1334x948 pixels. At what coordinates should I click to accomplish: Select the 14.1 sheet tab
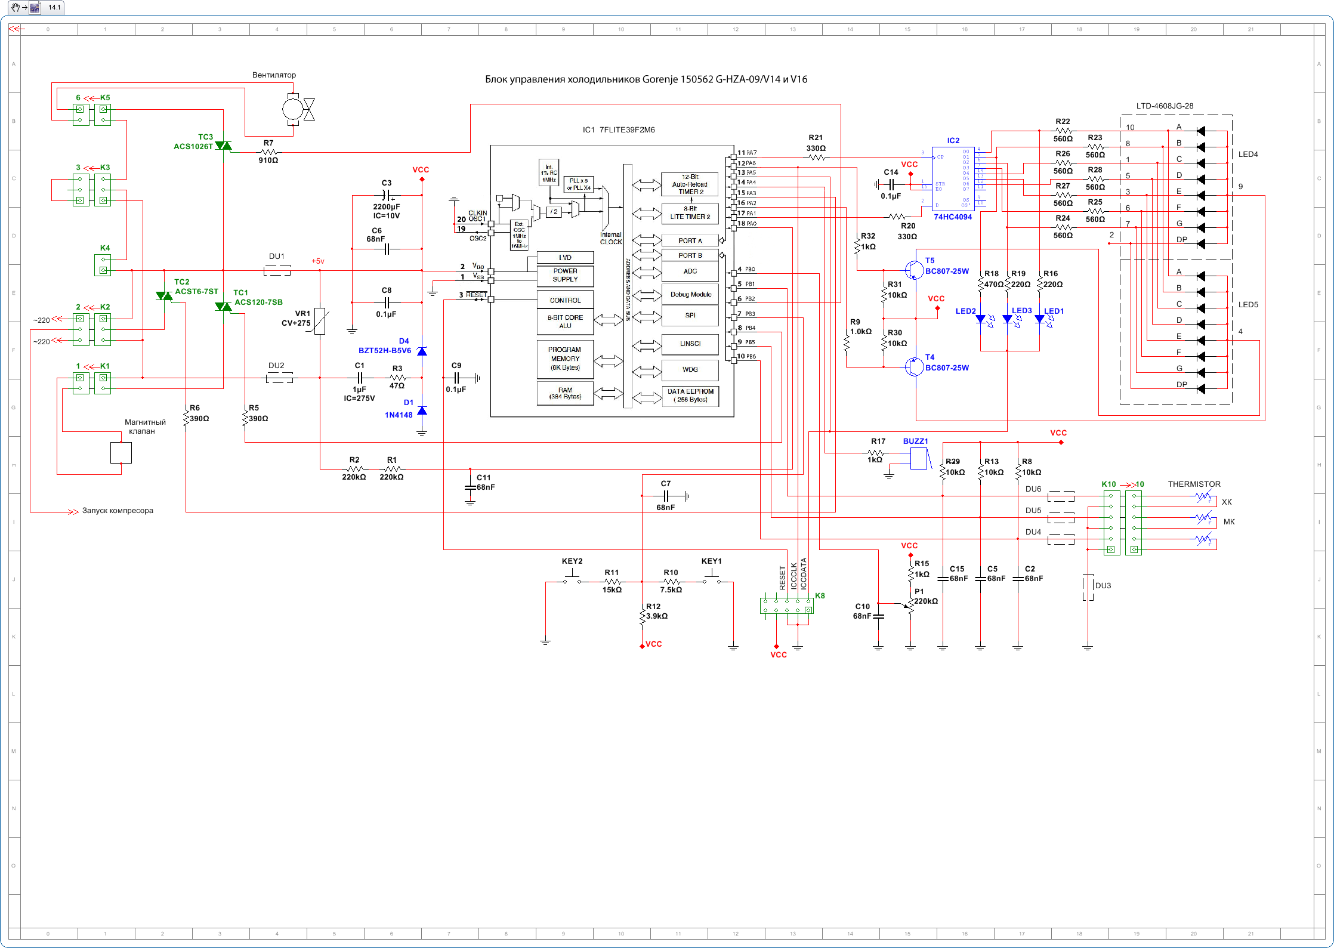coord(54,8)
